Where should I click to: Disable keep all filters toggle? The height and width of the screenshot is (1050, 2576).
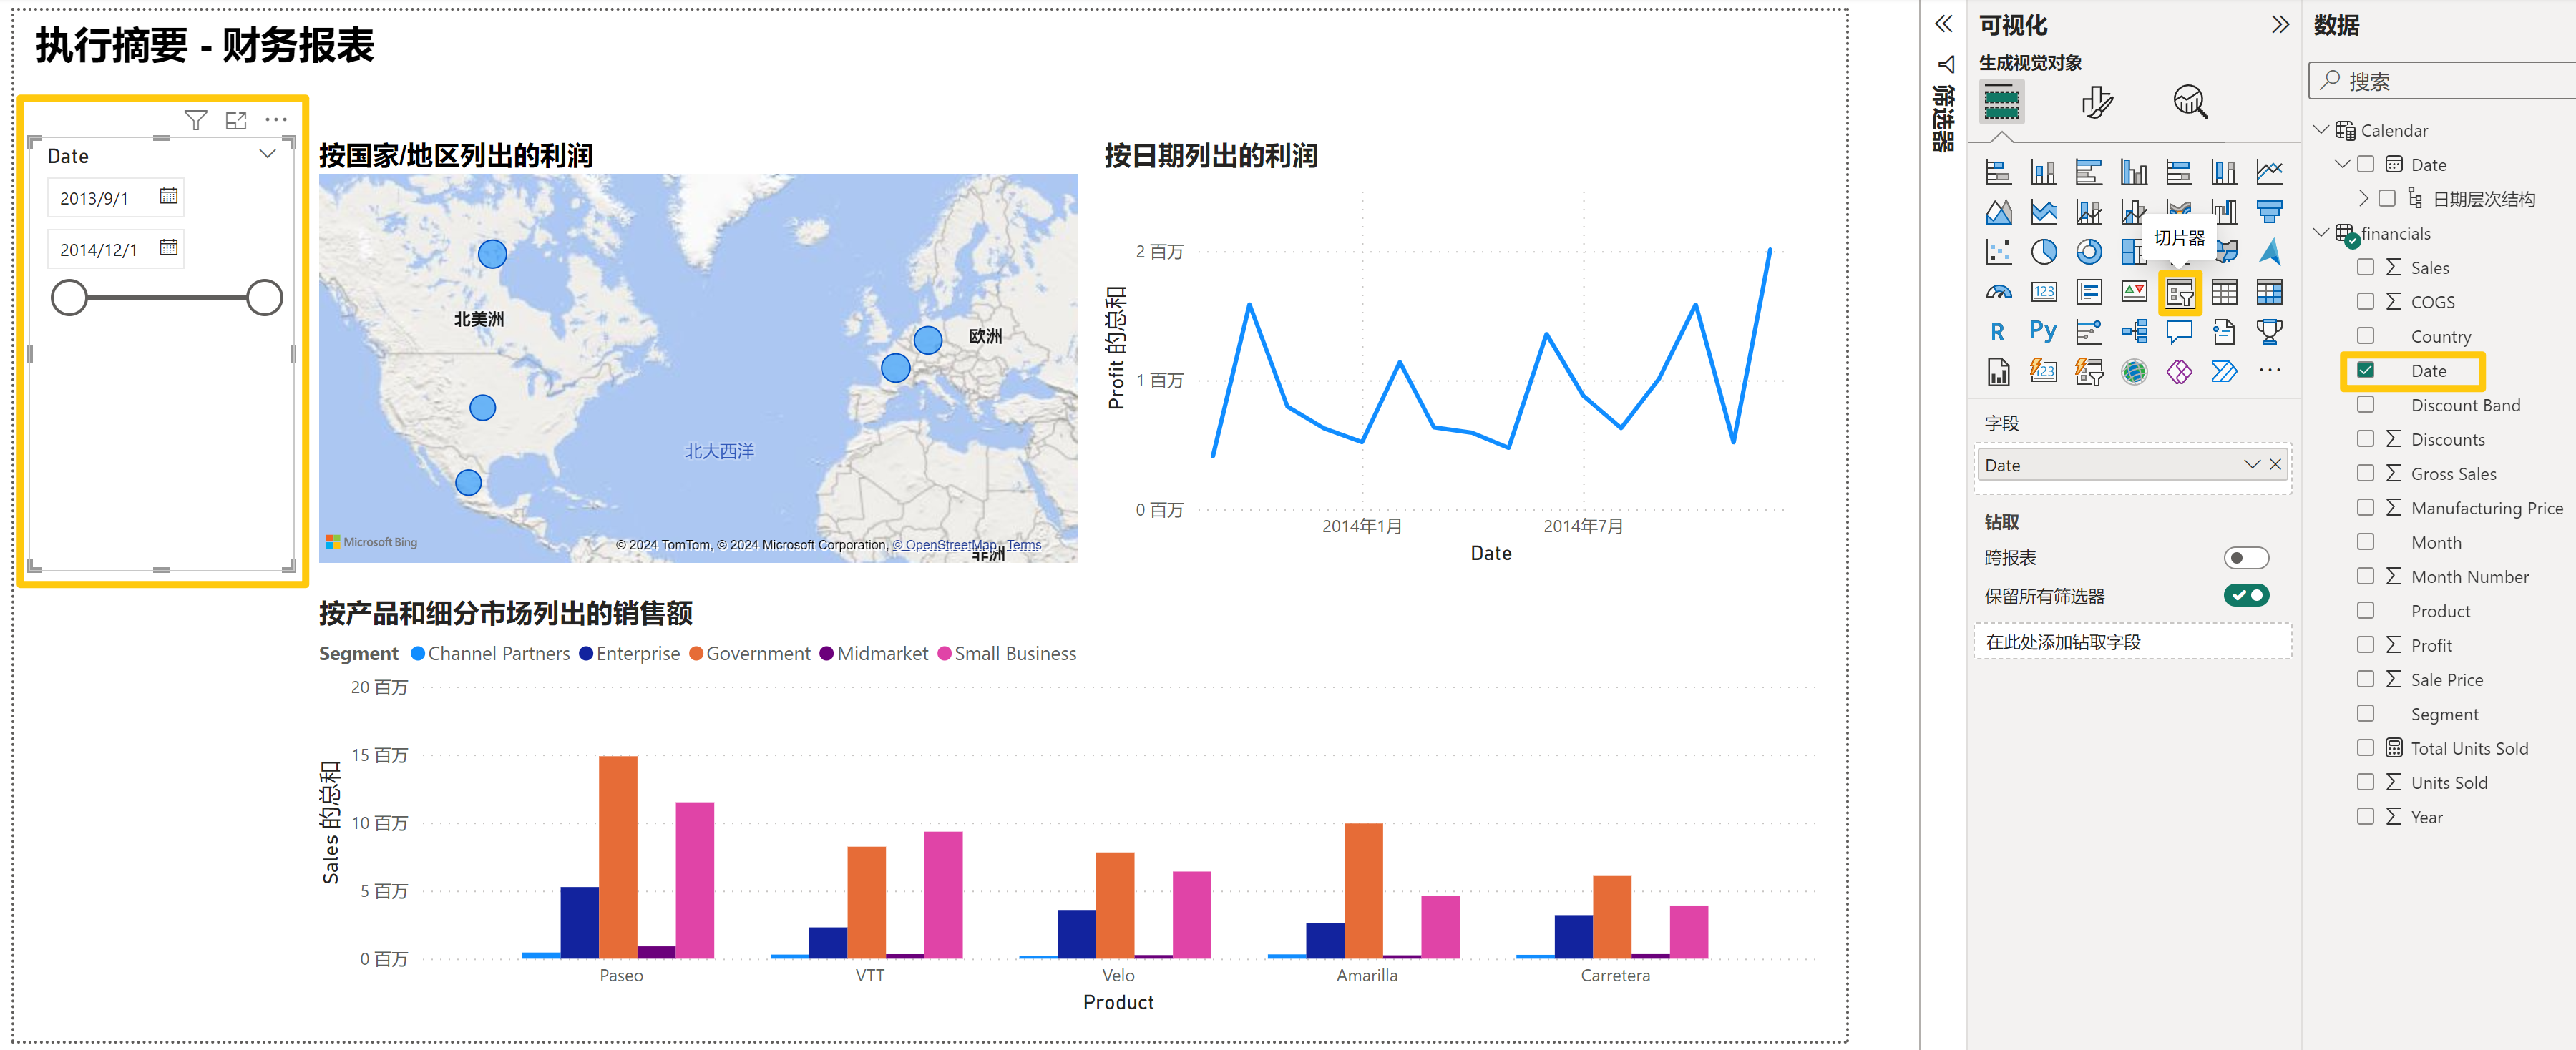pyautogui.click(x=2246, y=596)
